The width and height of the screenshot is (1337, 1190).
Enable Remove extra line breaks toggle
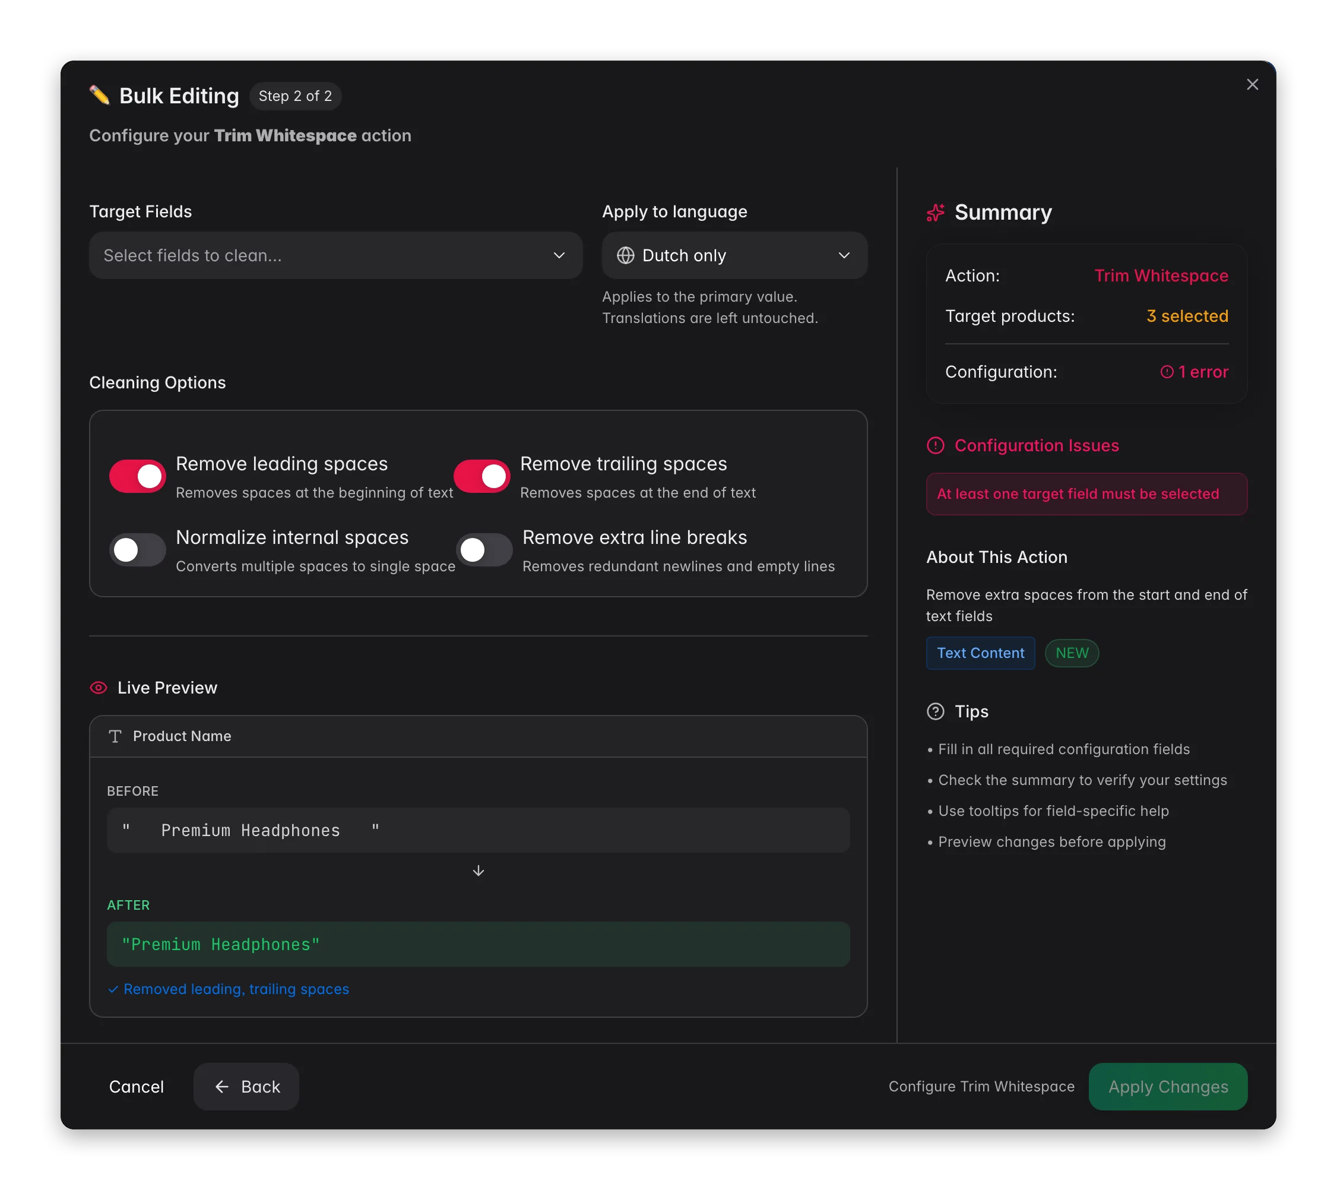click(x=484, y=549)
